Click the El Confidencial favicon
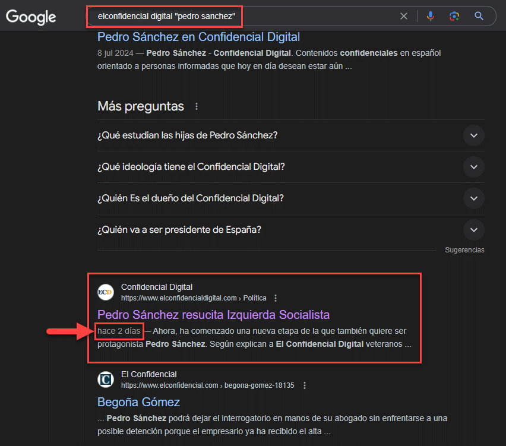506x446 pixels. tap(106, 379)
